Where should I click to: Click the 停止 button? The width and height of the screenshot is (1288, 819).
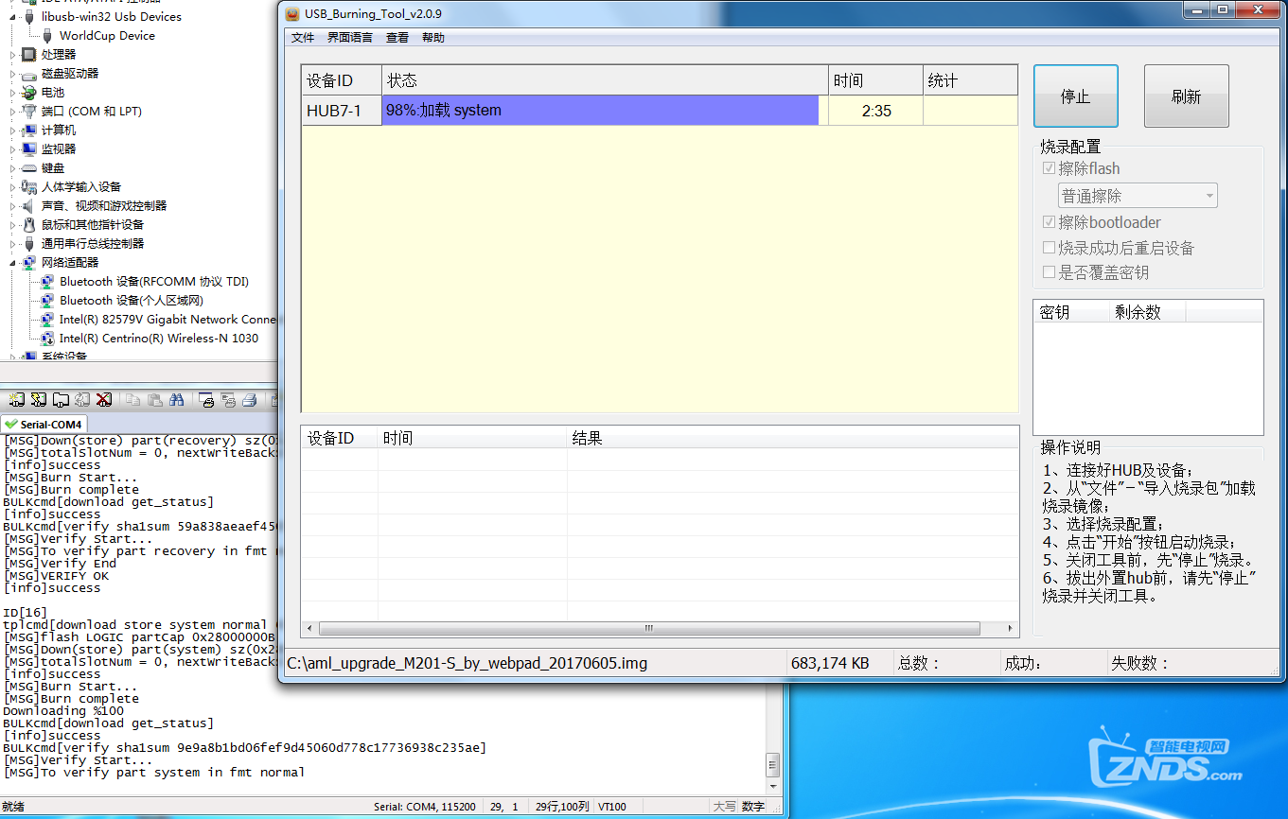[1076, 96]
